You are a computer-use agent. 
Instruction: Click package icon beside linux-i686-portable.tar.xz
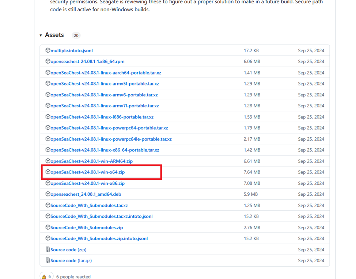pyautogui.click(x=48, y=116)
